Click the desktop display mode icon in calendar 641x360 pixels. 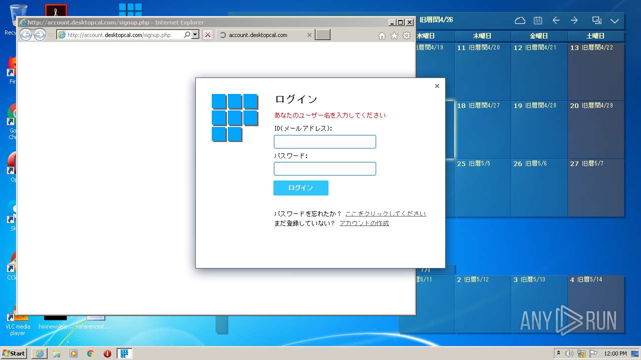pyautogui.click(x=596, y=20)
